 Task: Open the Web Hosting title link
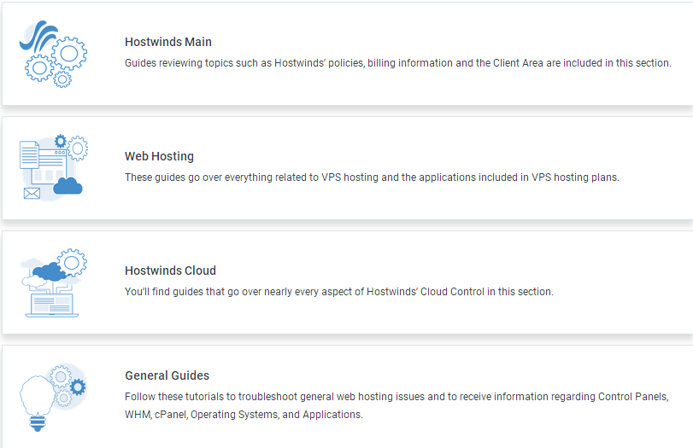pos(159,156)
